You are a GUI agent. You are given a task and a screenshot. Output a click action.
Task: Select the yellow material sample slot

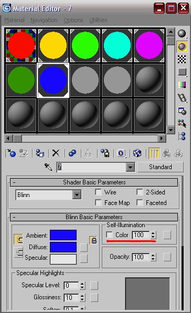53,45
